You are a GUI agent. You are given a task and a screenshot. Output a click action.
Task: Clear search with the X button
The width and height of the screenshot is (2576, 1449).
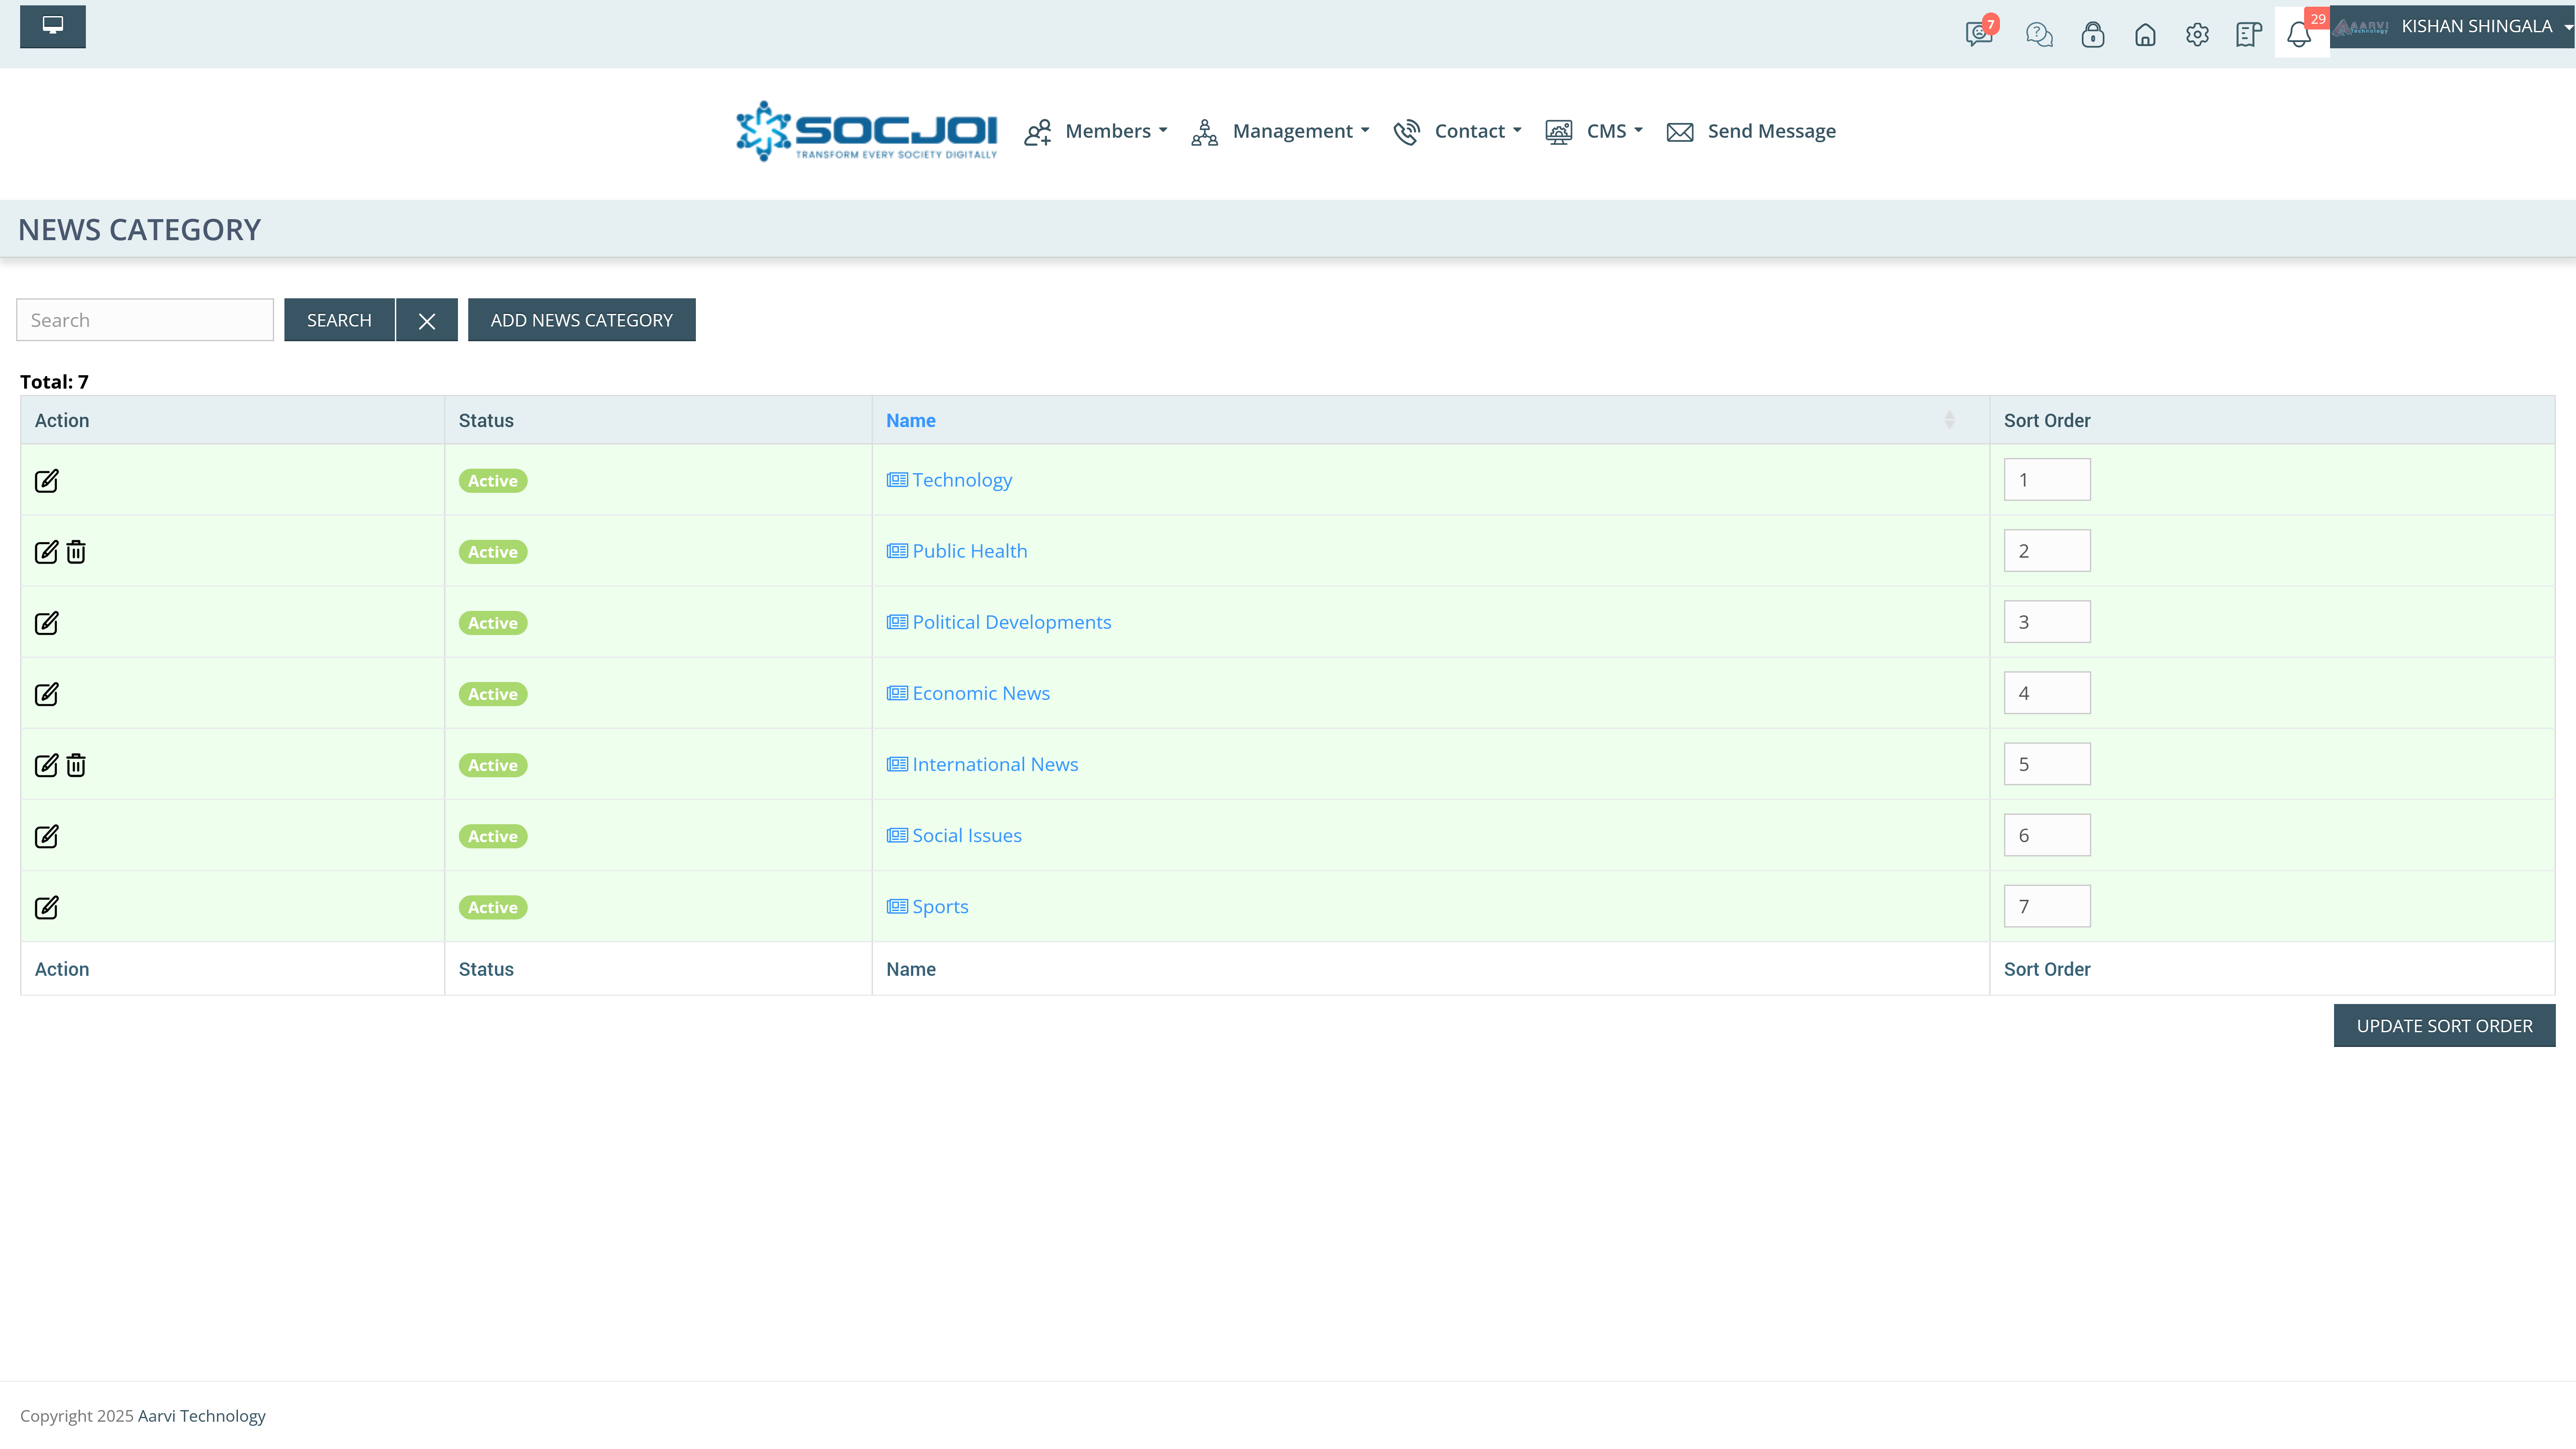coord(427,320)
